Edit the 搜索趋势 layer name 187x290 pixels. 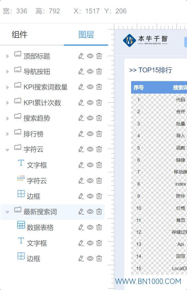pos(81,118)
